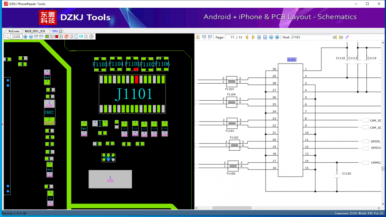This screenshot has width=386, height=217.
Task: Switch to the Welcome tab
Action: 14,31
